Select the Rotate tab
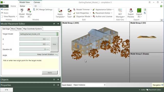Screen dimensions: 164x92 (x=19, y=29)
